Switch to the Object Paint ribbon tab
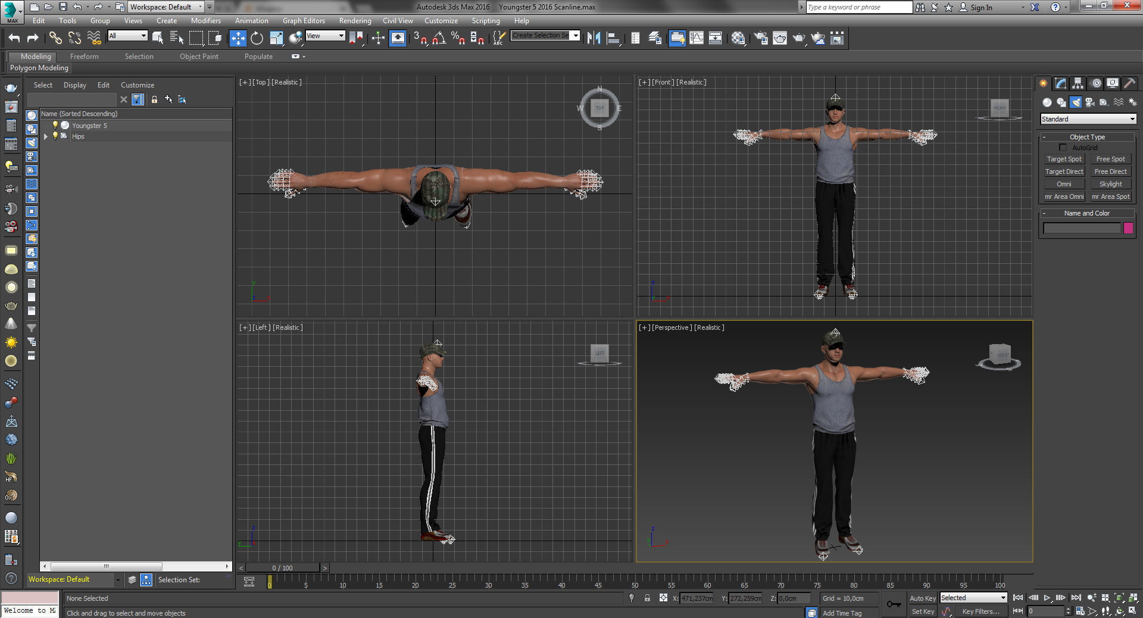1143x618 pixels. point(199,57)
